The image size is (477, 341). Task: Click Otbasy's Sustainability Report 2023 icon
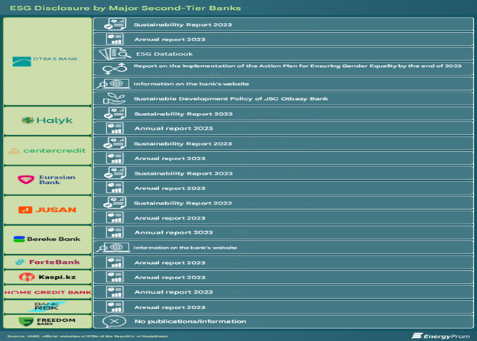click(x=115, y=24)
